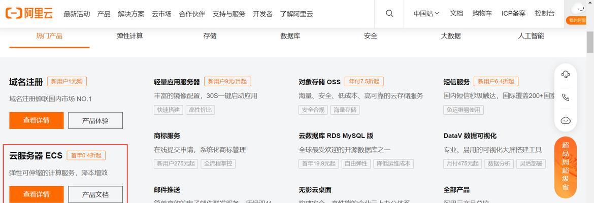
Task: Open the cloud assistant face icon
Action: 565,120
